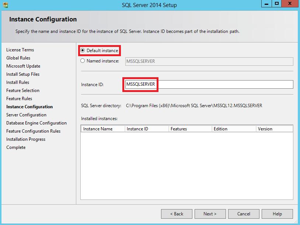Cancel the SQL Server setup
The height and width of the screenshot is (225, 300).
[x=244, y=214]
